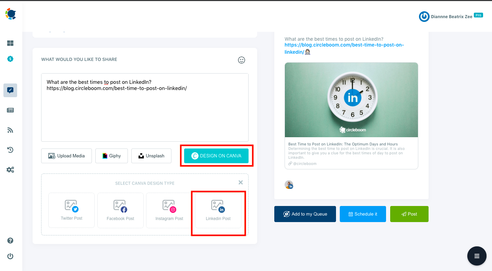
Task: Click the Pro badge label
Action: [478, 15]
